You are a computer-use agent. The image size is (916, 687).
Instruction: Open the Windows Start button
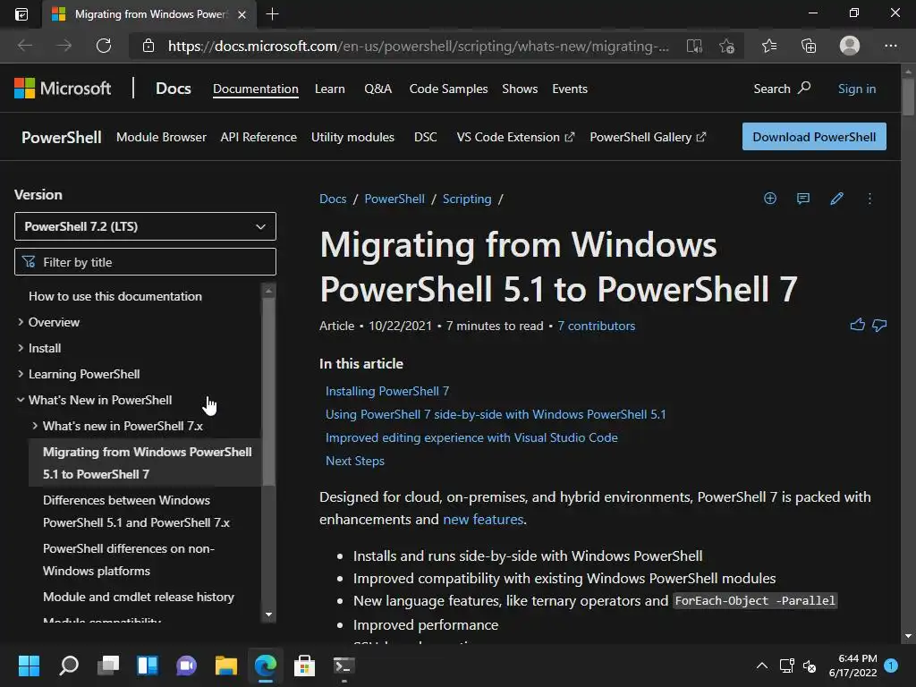pos(29,666)
